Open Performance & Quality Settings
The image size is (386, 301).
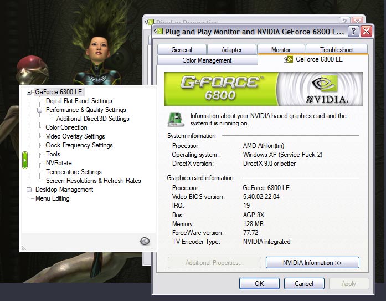[86, 110]
